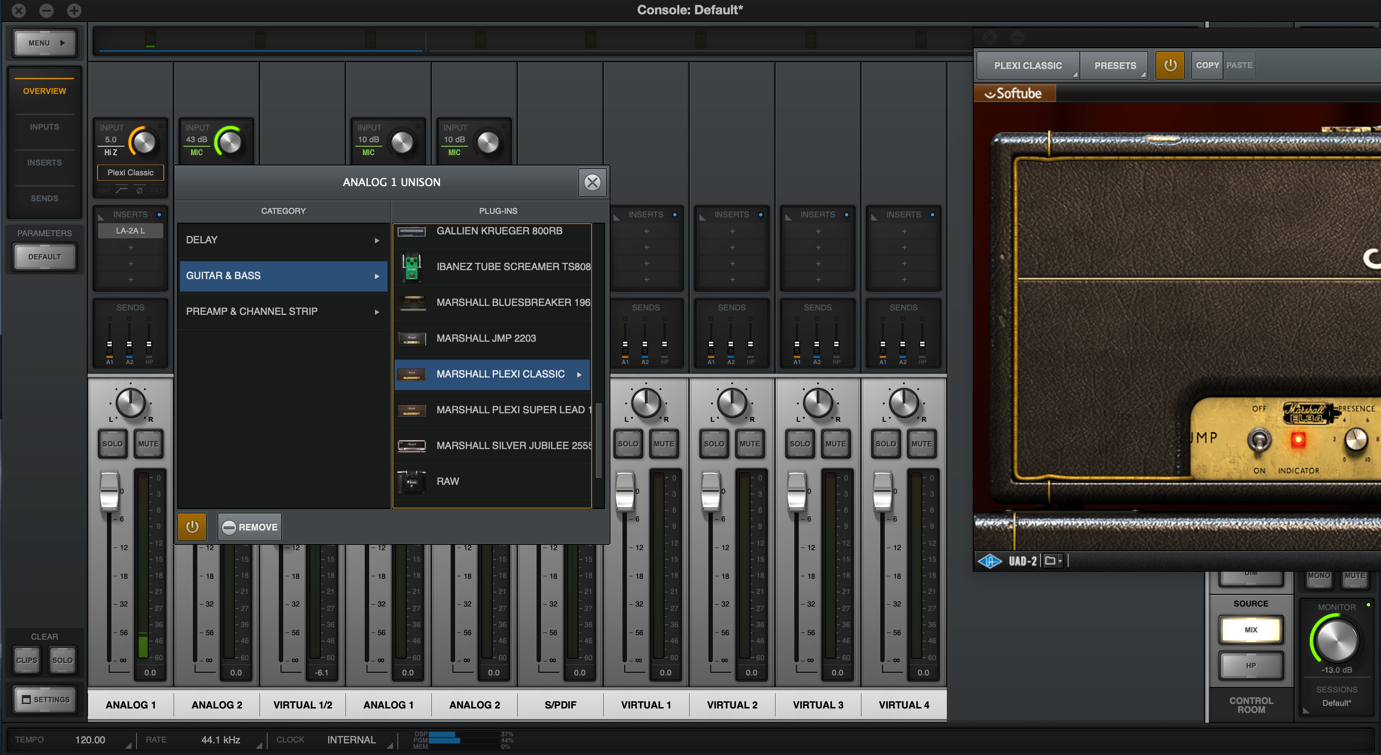Expand the DELAY category arrow
Screen dimensions: 1381x755
[x=376, y=240]
